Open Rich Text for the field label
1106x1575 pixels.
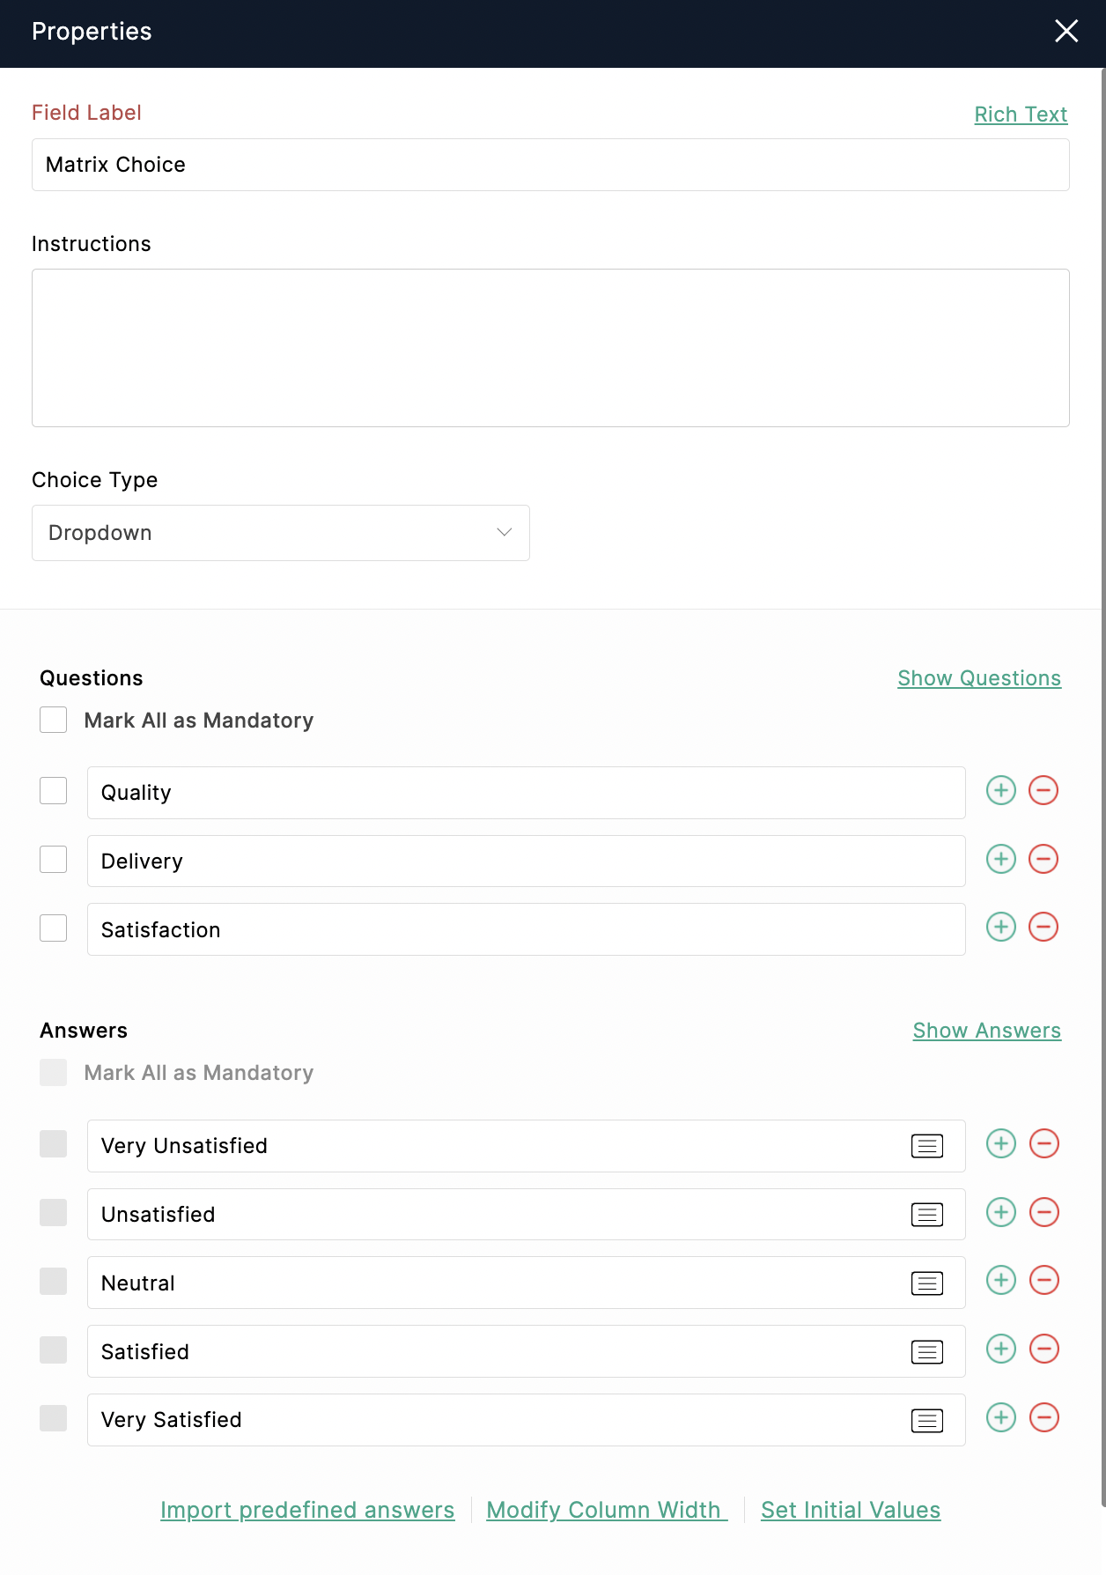pyautogui.click(x=1021, y=115)
